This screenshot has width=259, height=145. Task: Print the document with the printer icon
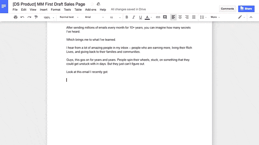click(15, 17)
